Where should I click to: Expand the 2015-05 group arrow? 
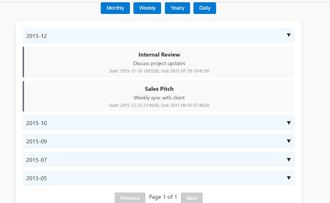(289, 178)
